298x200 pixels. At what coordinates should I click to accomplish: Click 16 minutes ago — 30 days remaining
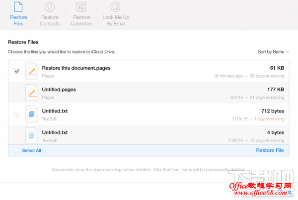pyautogui.click(x=249, y=76)
